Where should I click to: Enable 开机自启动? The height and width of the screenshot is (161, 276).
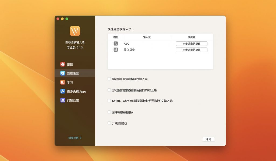coord(109,123)
